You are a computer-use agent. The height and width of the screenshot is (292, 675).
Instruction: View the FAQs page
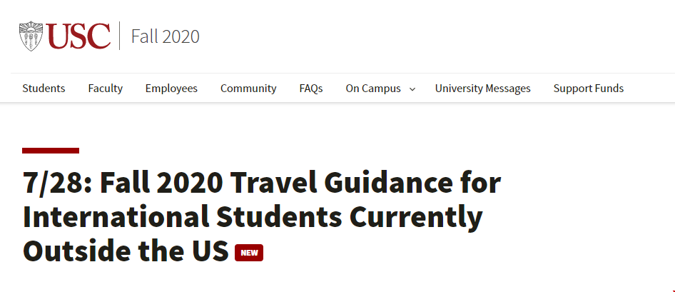point(311,89)
